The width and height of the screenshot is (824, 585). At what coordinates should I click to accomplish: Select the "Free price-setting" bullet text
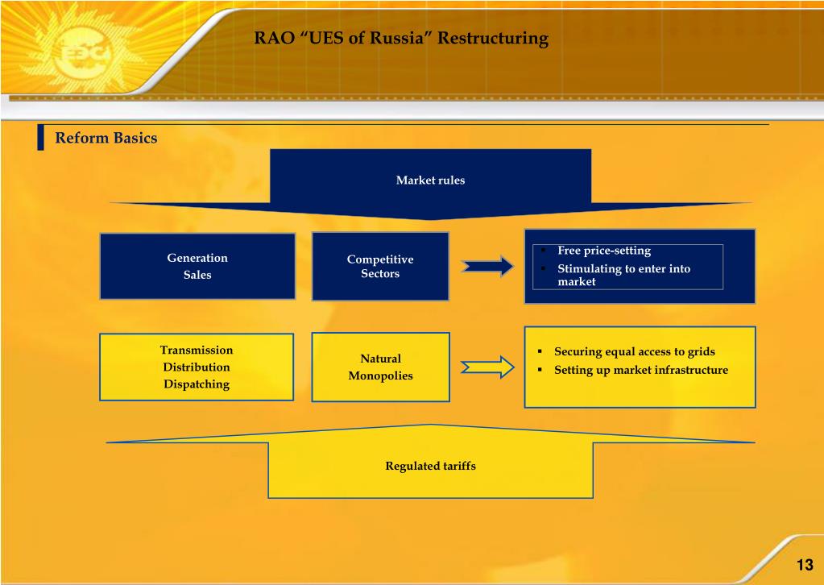click(x=604, y=251)
